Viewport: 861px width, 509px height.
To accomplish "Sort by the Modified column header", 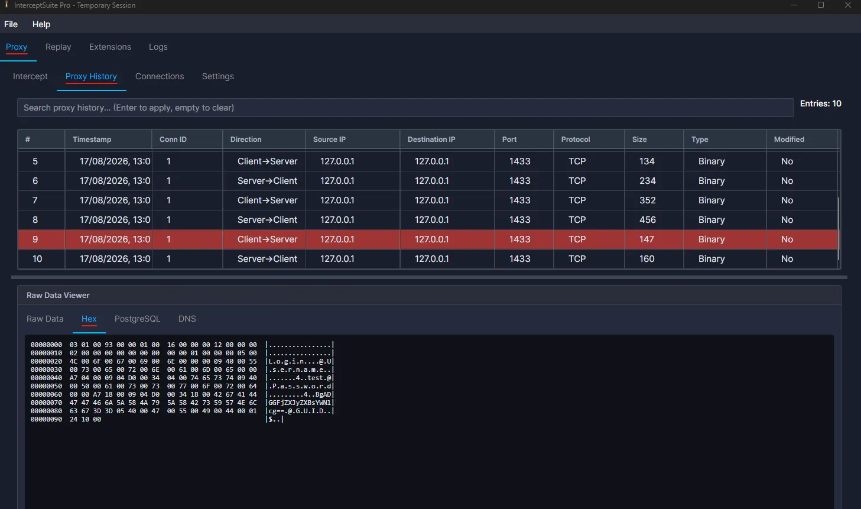I will (x=802, y=140).
